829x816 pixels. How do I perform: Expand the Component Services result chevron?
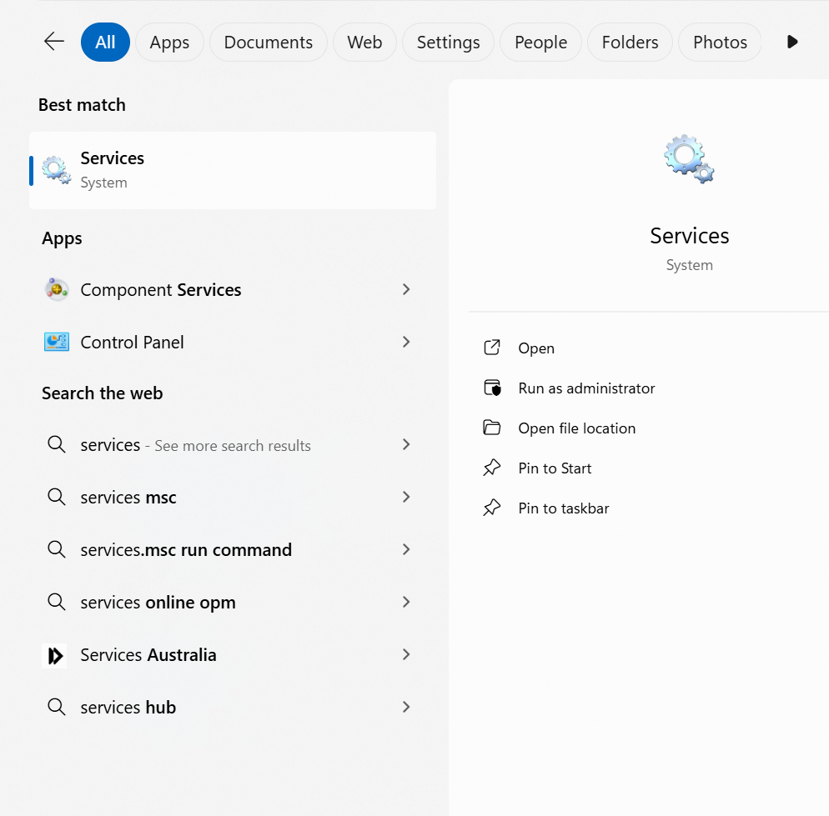(406, 289)
